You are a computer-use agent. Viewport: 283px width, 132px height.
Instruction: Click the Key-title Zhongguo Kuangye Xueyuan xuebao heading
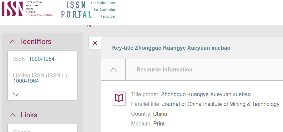(171, 48)
